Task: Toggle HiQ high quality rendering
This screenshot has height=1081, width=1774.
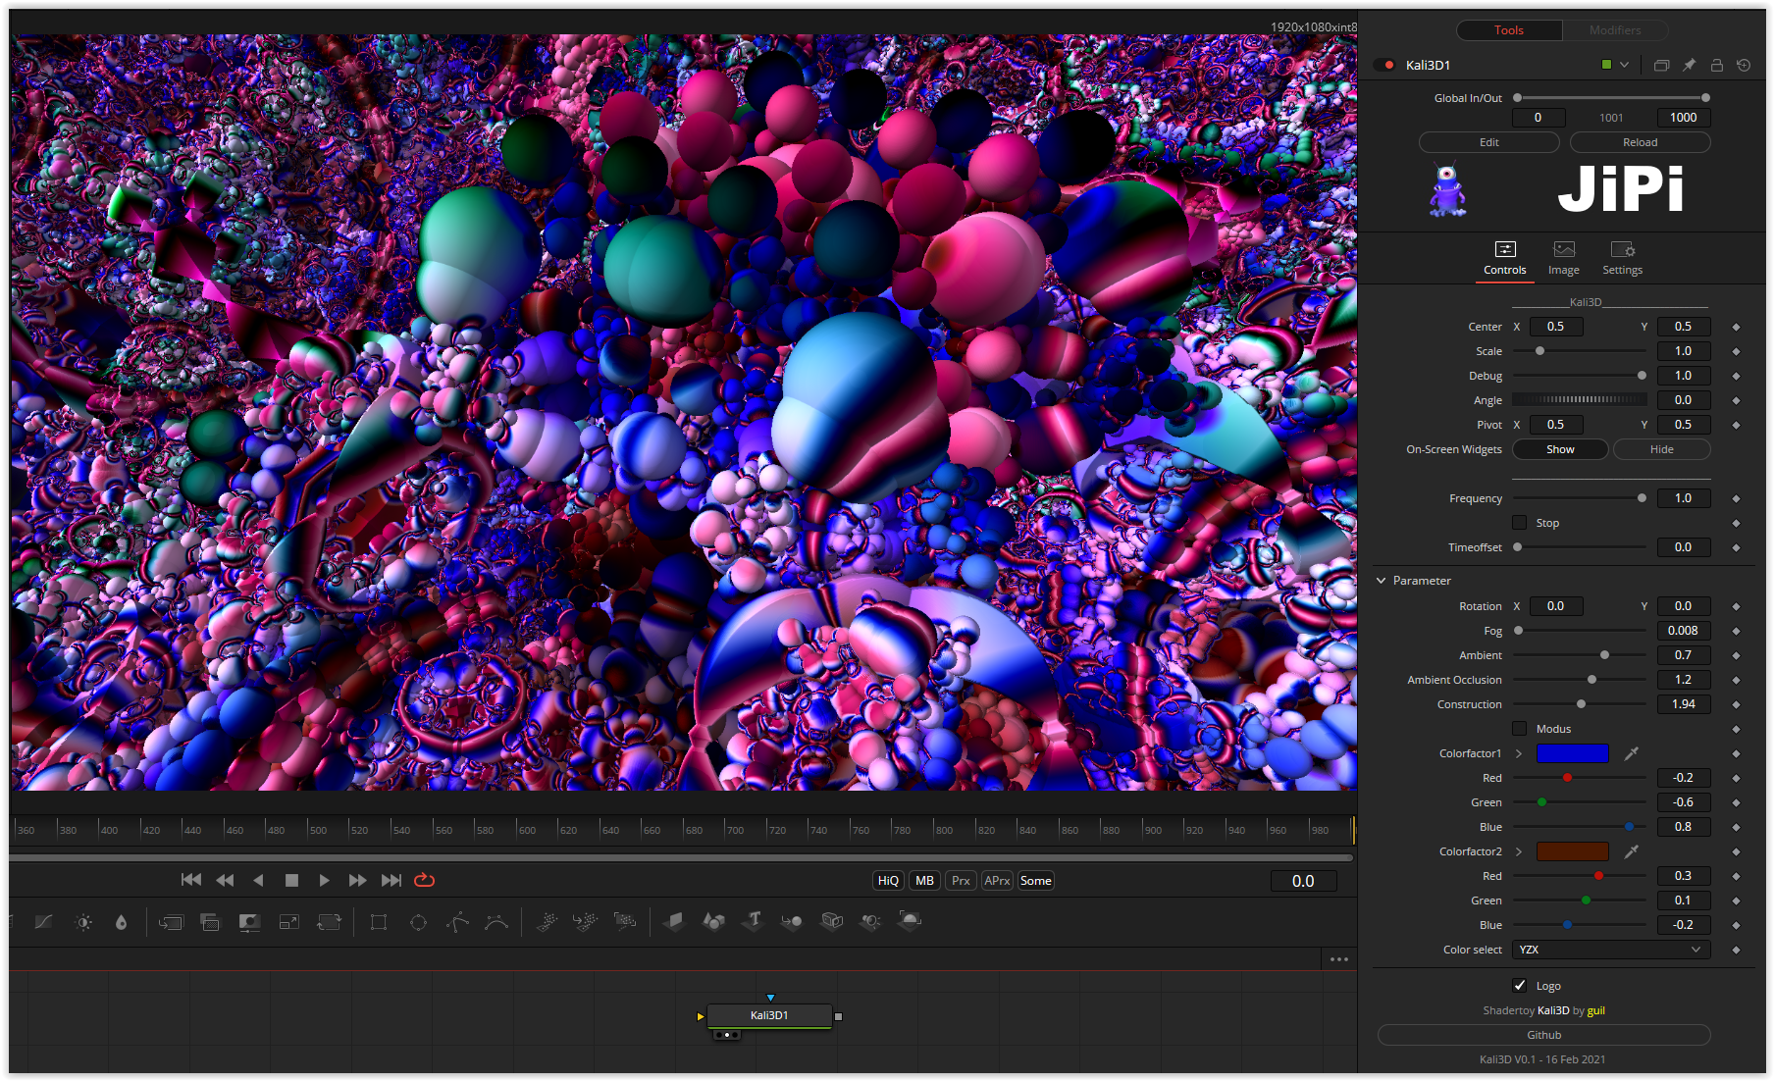Action: (x=888, y=881)
